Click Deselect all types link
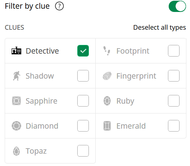Image resolution: width=190 pixels, height=166 pixels. 160,28
